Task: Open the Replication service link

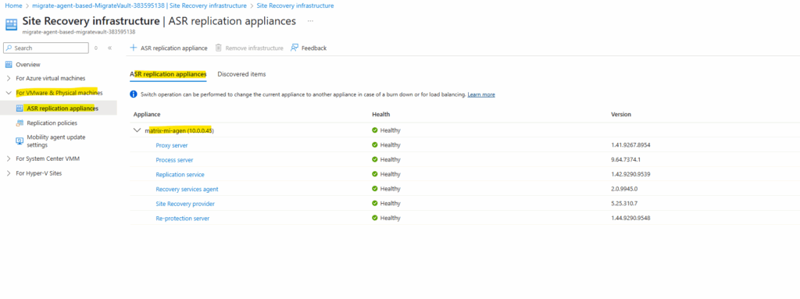Action: [x=180, y=175]
